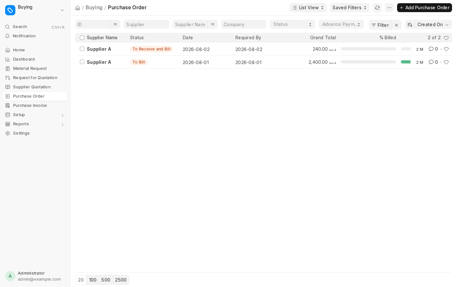Image resolution: width=460 pixels, height=287 pixels.
Task: Click Supplier Name filter match-type icon
Action: 213,24
